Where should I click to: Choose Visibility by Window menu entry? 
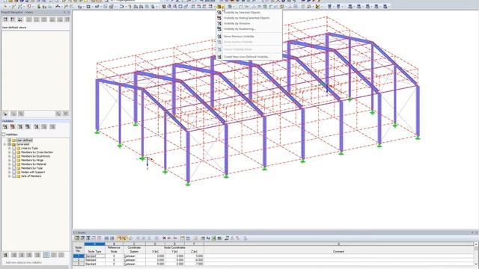pos(249,23)
